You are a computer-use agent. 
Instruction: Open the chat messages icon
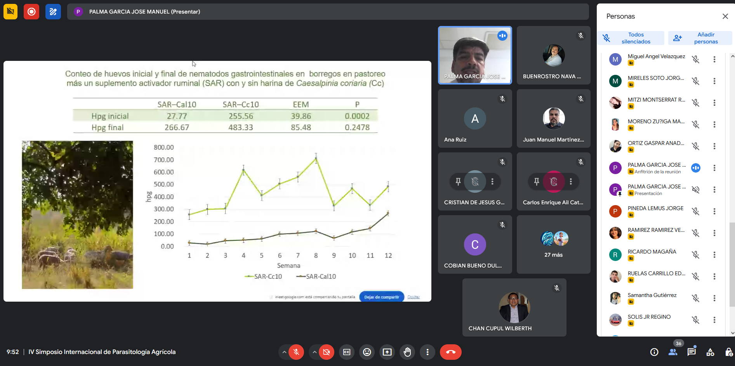pos(692,352)
